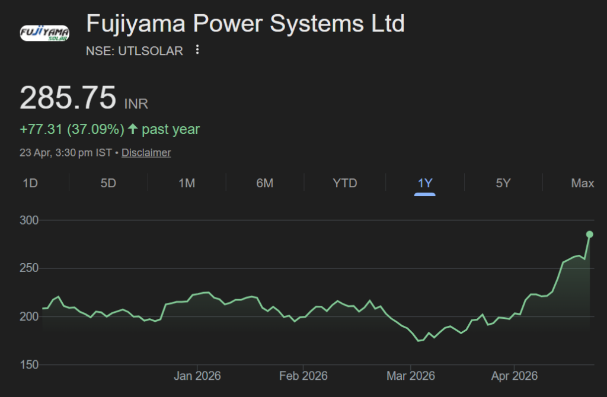Screen dimensions: 607x397
Task: Switch to the Max range
Action: (x=582, y=183)
